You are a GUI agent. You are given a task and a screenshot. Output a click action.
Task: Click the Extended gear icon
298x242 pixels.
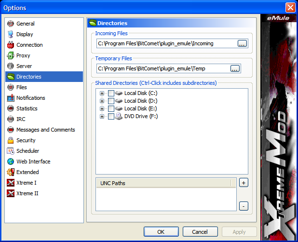pyautogui.click(x=11, y=172)
